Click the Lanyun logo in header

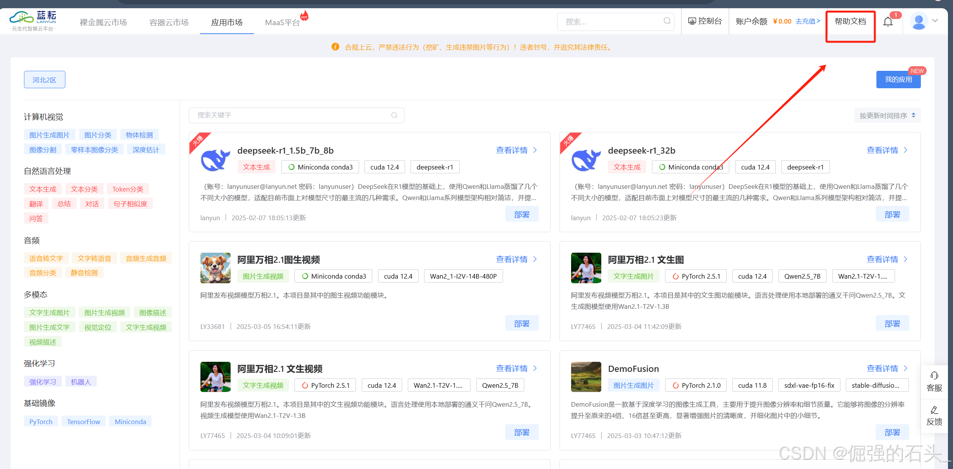point(33,21)
